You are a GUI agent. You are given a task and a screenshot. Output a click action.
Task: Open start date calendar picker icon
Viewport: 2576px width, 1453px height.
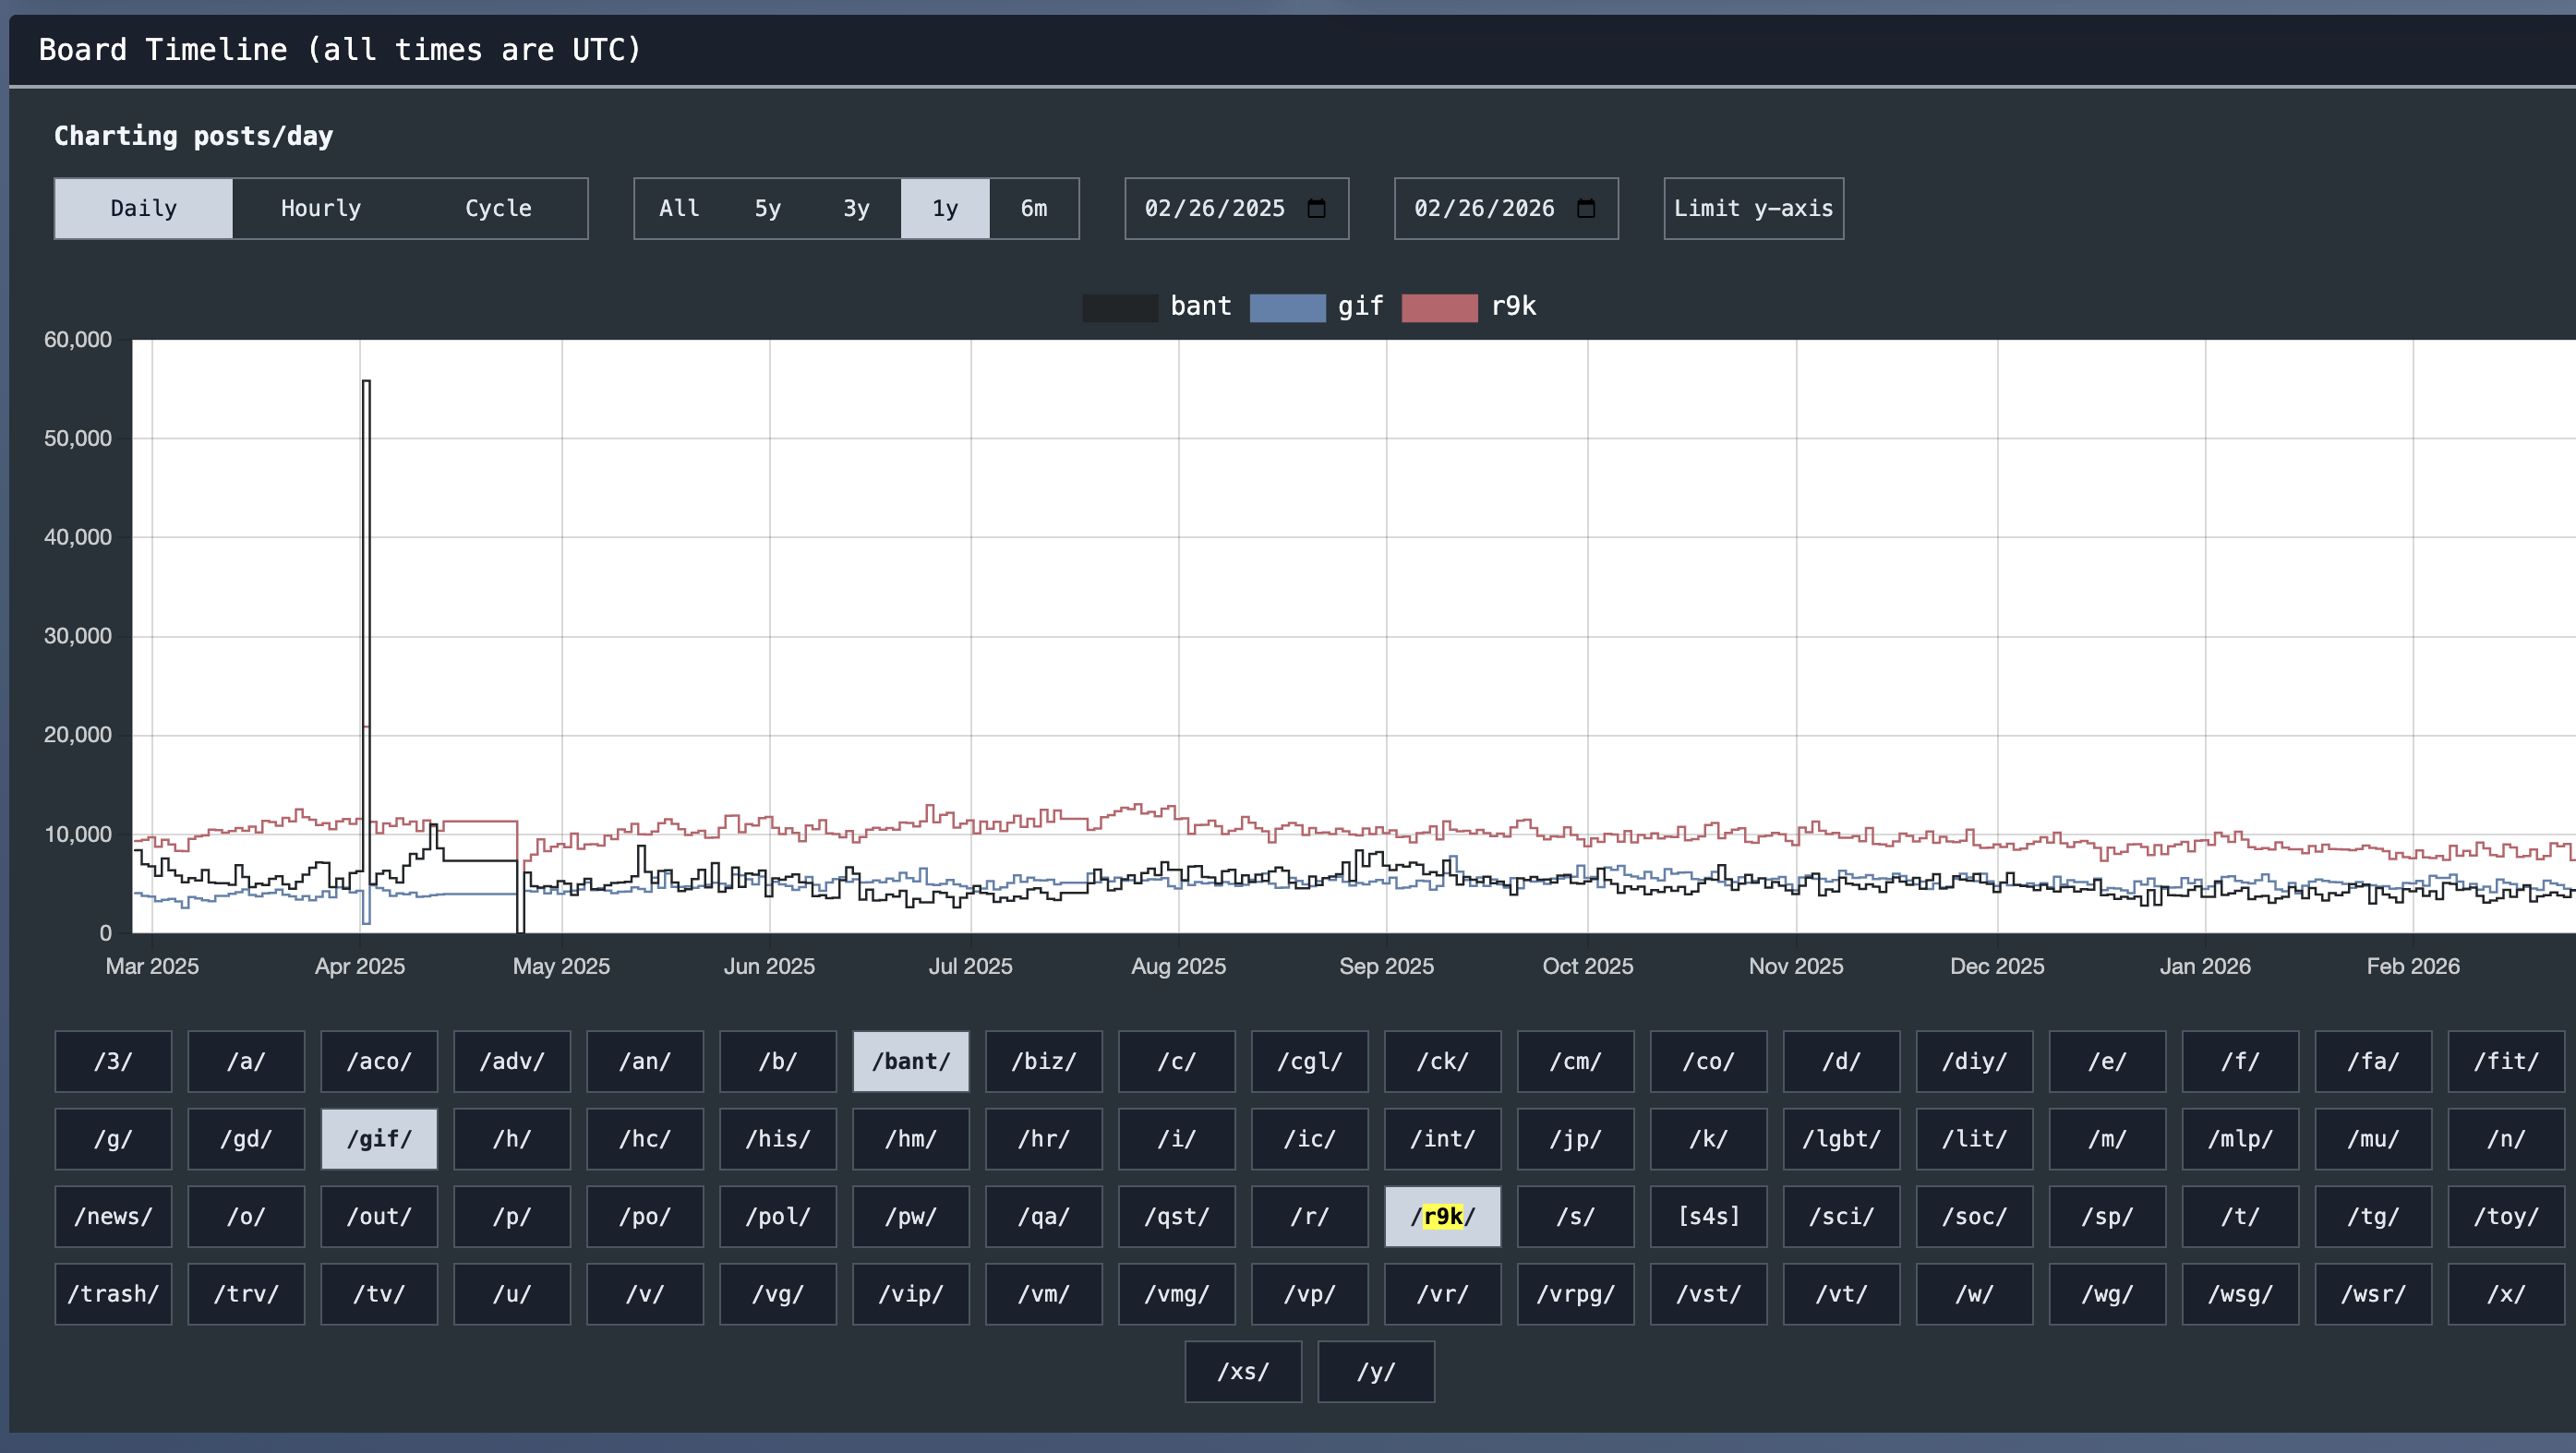pos(1316,208)
